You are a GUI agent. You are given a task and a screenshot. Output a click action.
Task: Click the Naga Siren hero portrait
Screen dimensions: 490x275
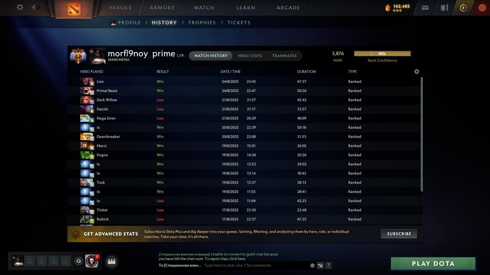click(x=87, y=118)
